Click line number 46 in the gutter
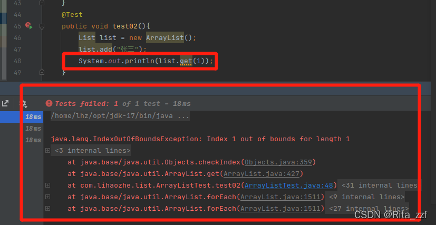Viewport: 436px width, 225px height. coord(17,37)
